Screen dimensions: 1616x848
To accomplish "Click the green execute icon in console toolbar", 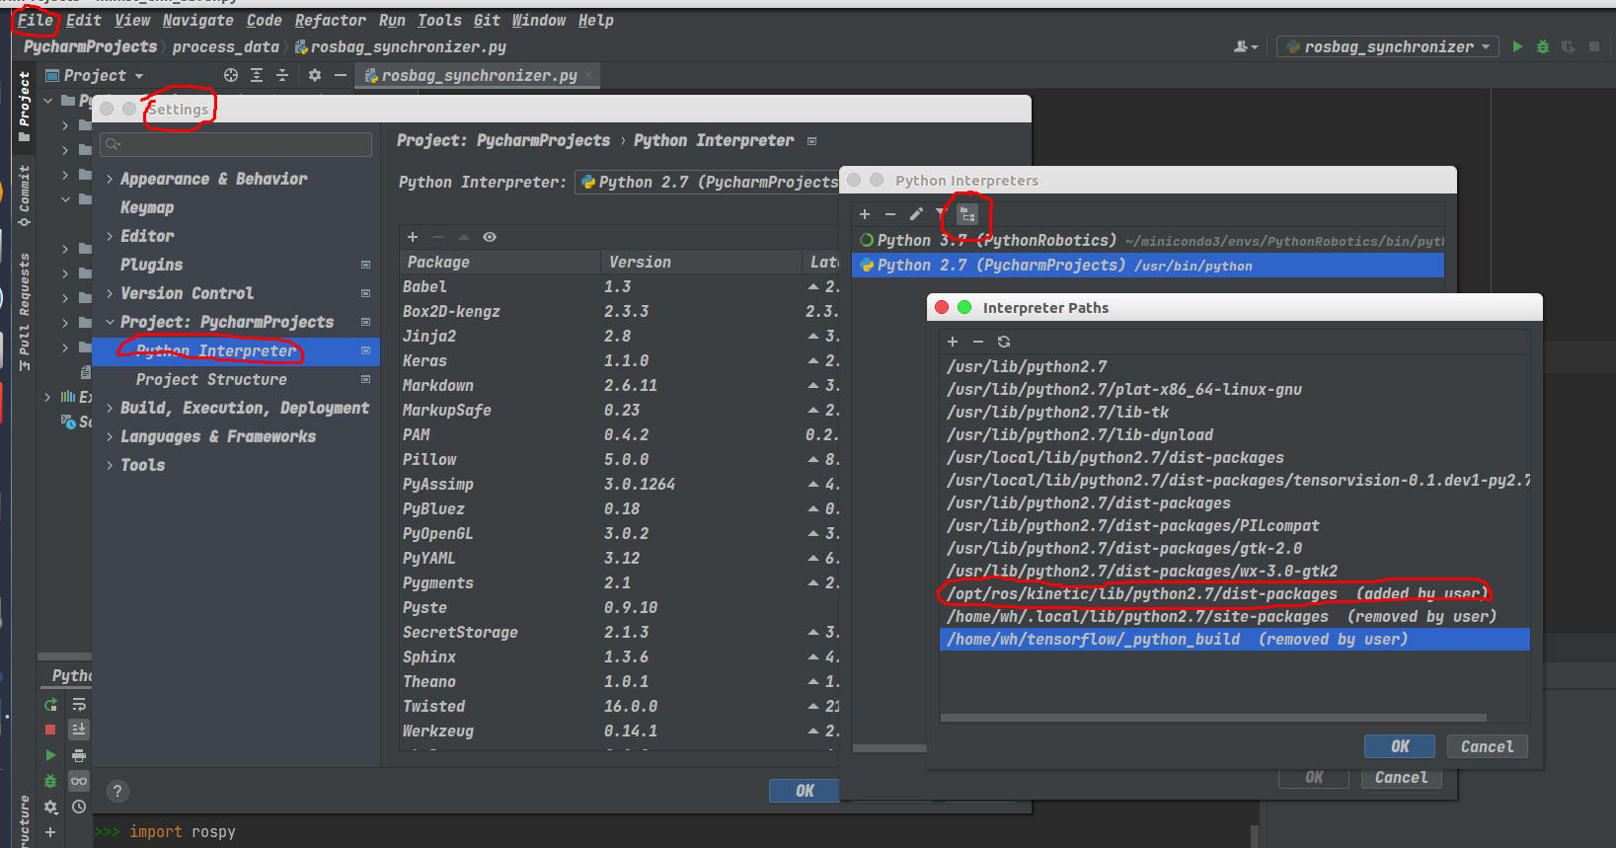I will 50,755.
